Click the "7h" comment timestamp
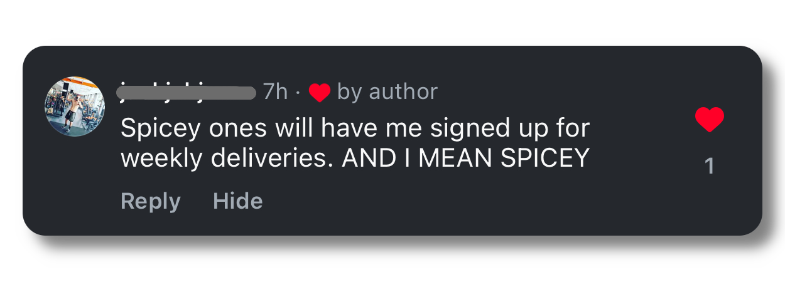 275,92
